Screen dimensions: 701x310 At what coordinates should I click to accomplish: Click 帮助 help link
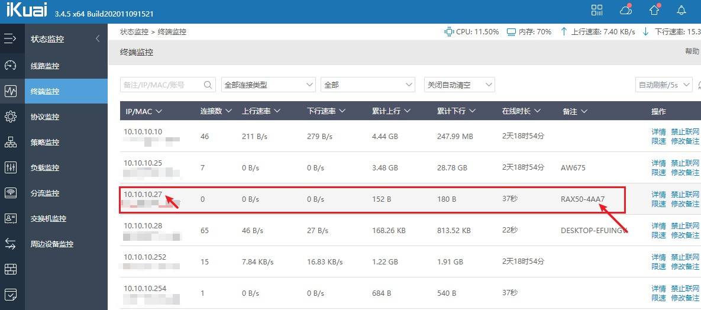(x=692, y=51)
